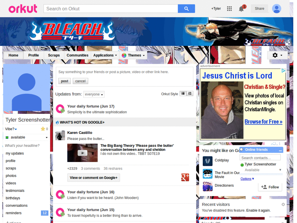Screen dimensions: 297x223
Task: Click the +Tyler link
Action: point(216,8)
